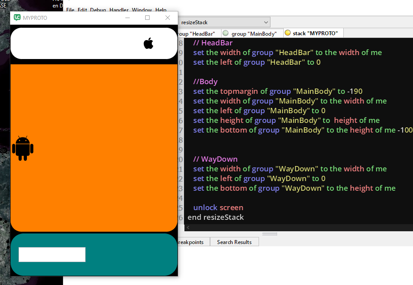Click the green status dot on MainBody tab
The height and width of the screenshot is (285, 413).
[225, 33]
